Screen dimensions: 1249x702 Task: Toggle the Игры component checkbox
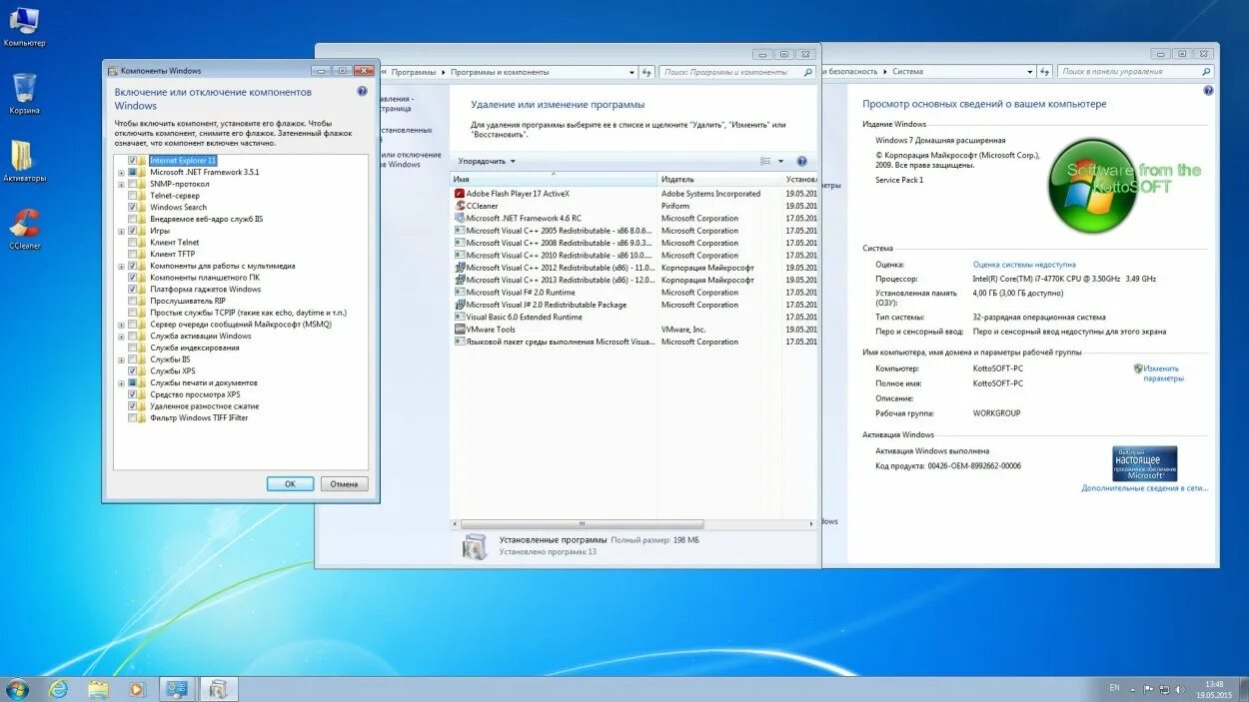click(x=132, y=231)
